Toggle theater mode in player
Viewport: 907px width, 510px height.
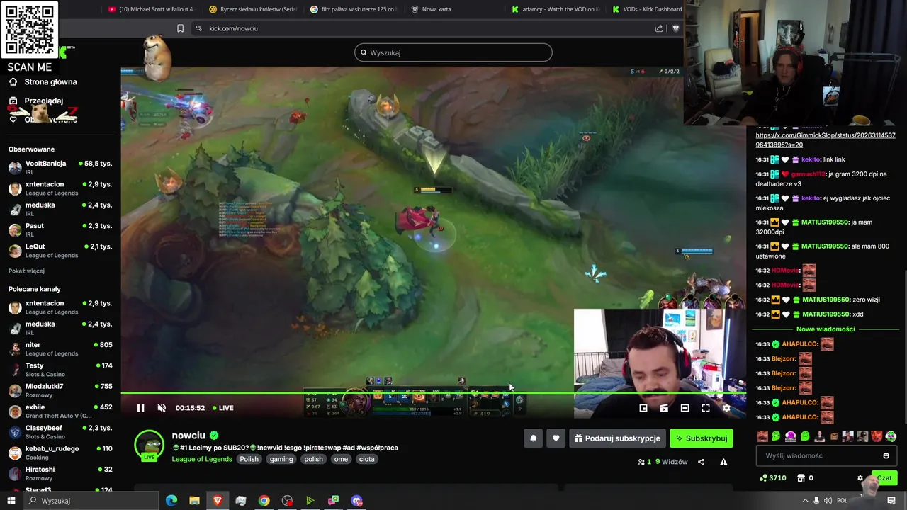685,408
